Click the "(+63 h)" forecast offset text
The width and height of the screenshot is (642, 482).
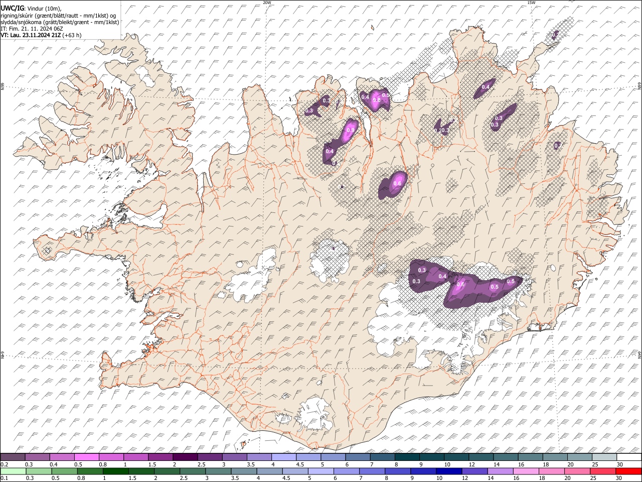coord(71,35)
